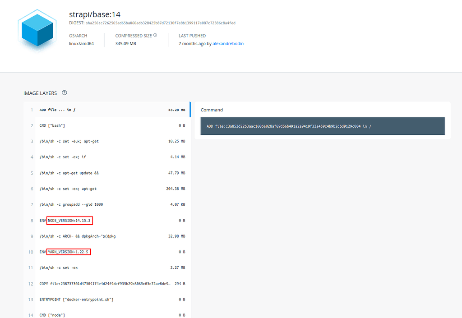Click the IMAGE LAYERS help question mark

(x=64, y=93)
